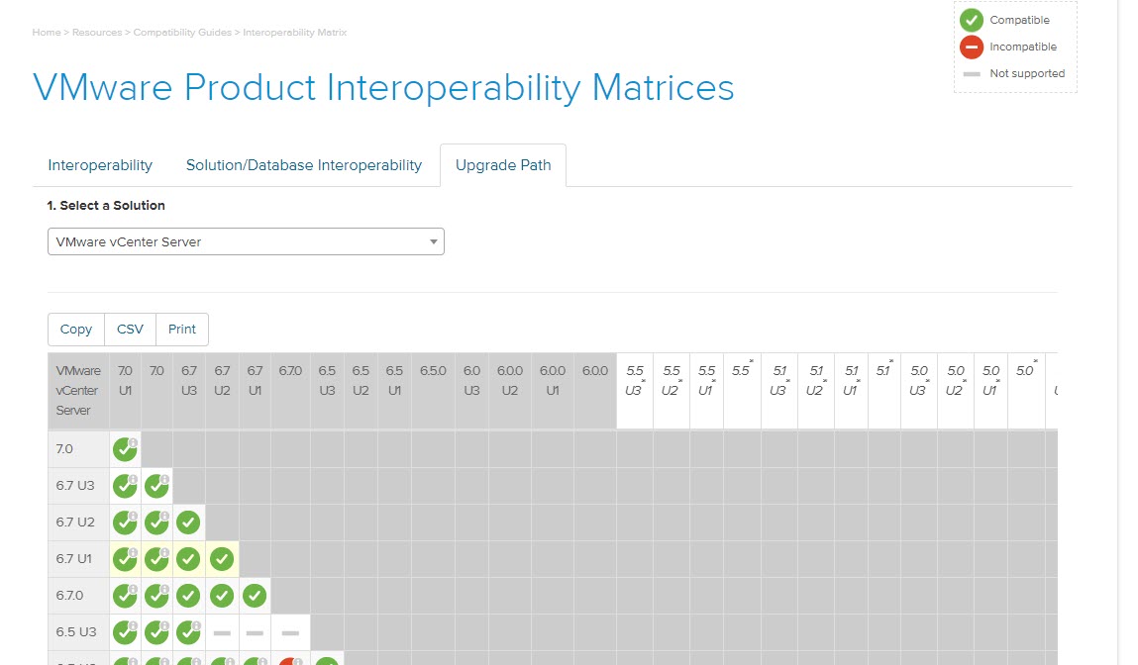Click the Resources breadcrumb link
Viewport: 1138px width, 665px height.
coord(97,33)
